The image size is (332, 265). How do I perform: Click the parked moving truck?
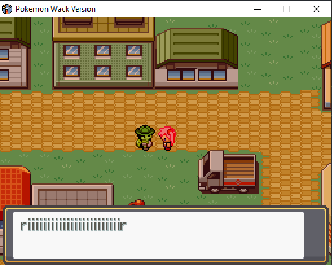(x=228, y=172)
